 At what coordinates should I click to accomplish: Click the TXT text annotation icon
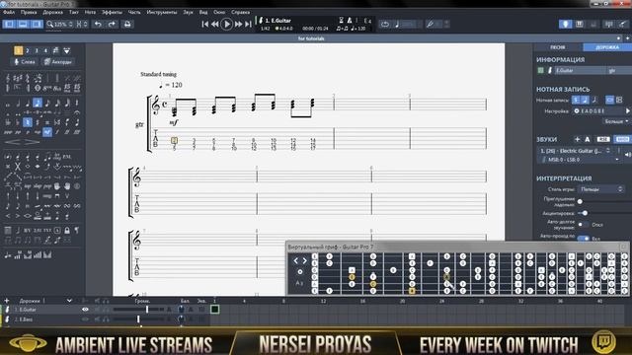pos(47,230)
